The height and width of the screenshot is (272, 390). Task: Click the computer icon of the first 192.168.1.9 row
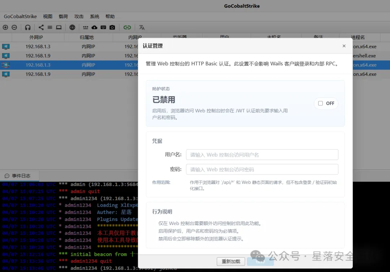pos(6,56)
